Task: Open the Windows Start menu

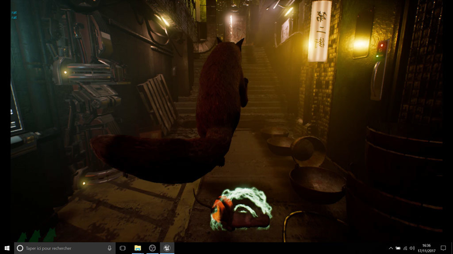Action: point(7,248)
